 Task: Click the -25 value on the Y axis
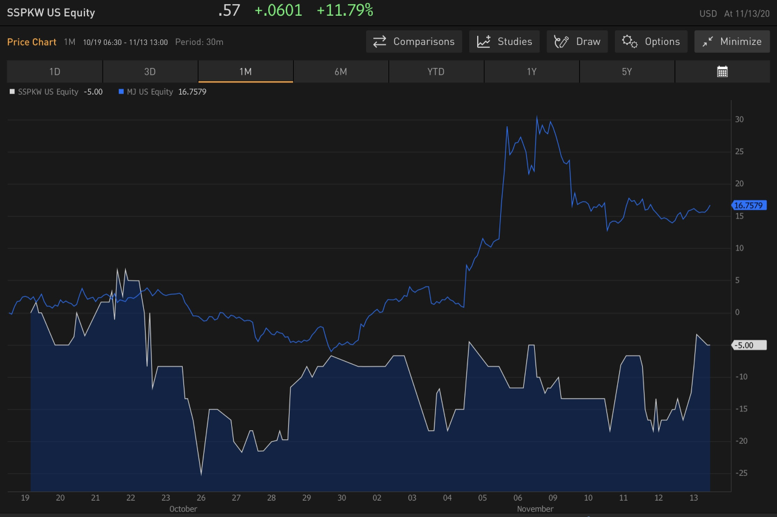(741, 473)
